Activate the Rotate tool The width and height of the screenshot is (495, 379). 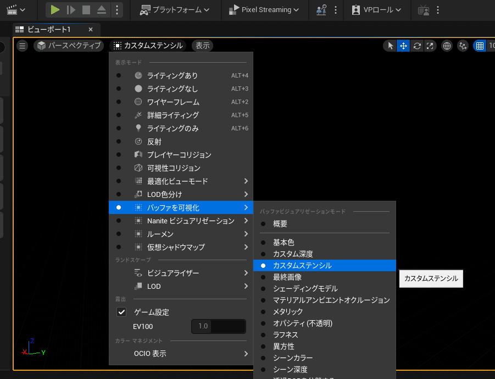coord(418,46)
